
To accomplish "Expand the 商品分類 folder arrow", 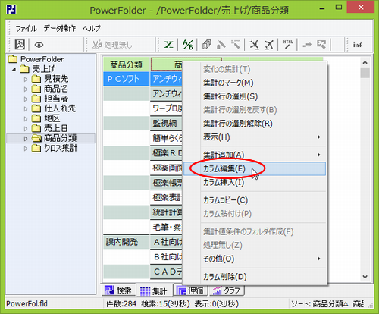I will pos(26,138).
